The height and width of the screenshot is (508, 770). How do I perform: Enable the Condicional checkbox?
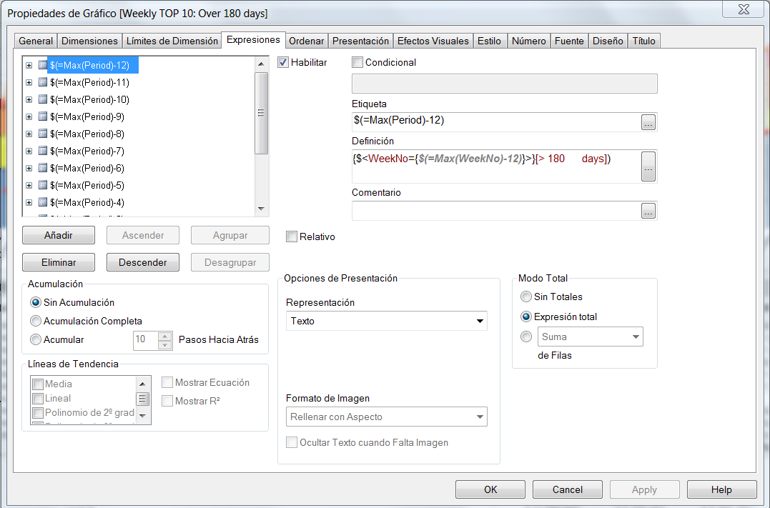coord(357,63)
